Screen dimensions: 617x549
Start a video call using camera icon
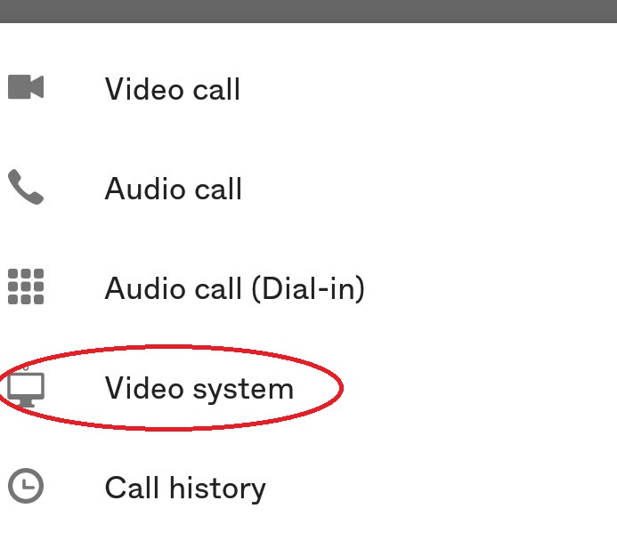(x=26, y=87)
